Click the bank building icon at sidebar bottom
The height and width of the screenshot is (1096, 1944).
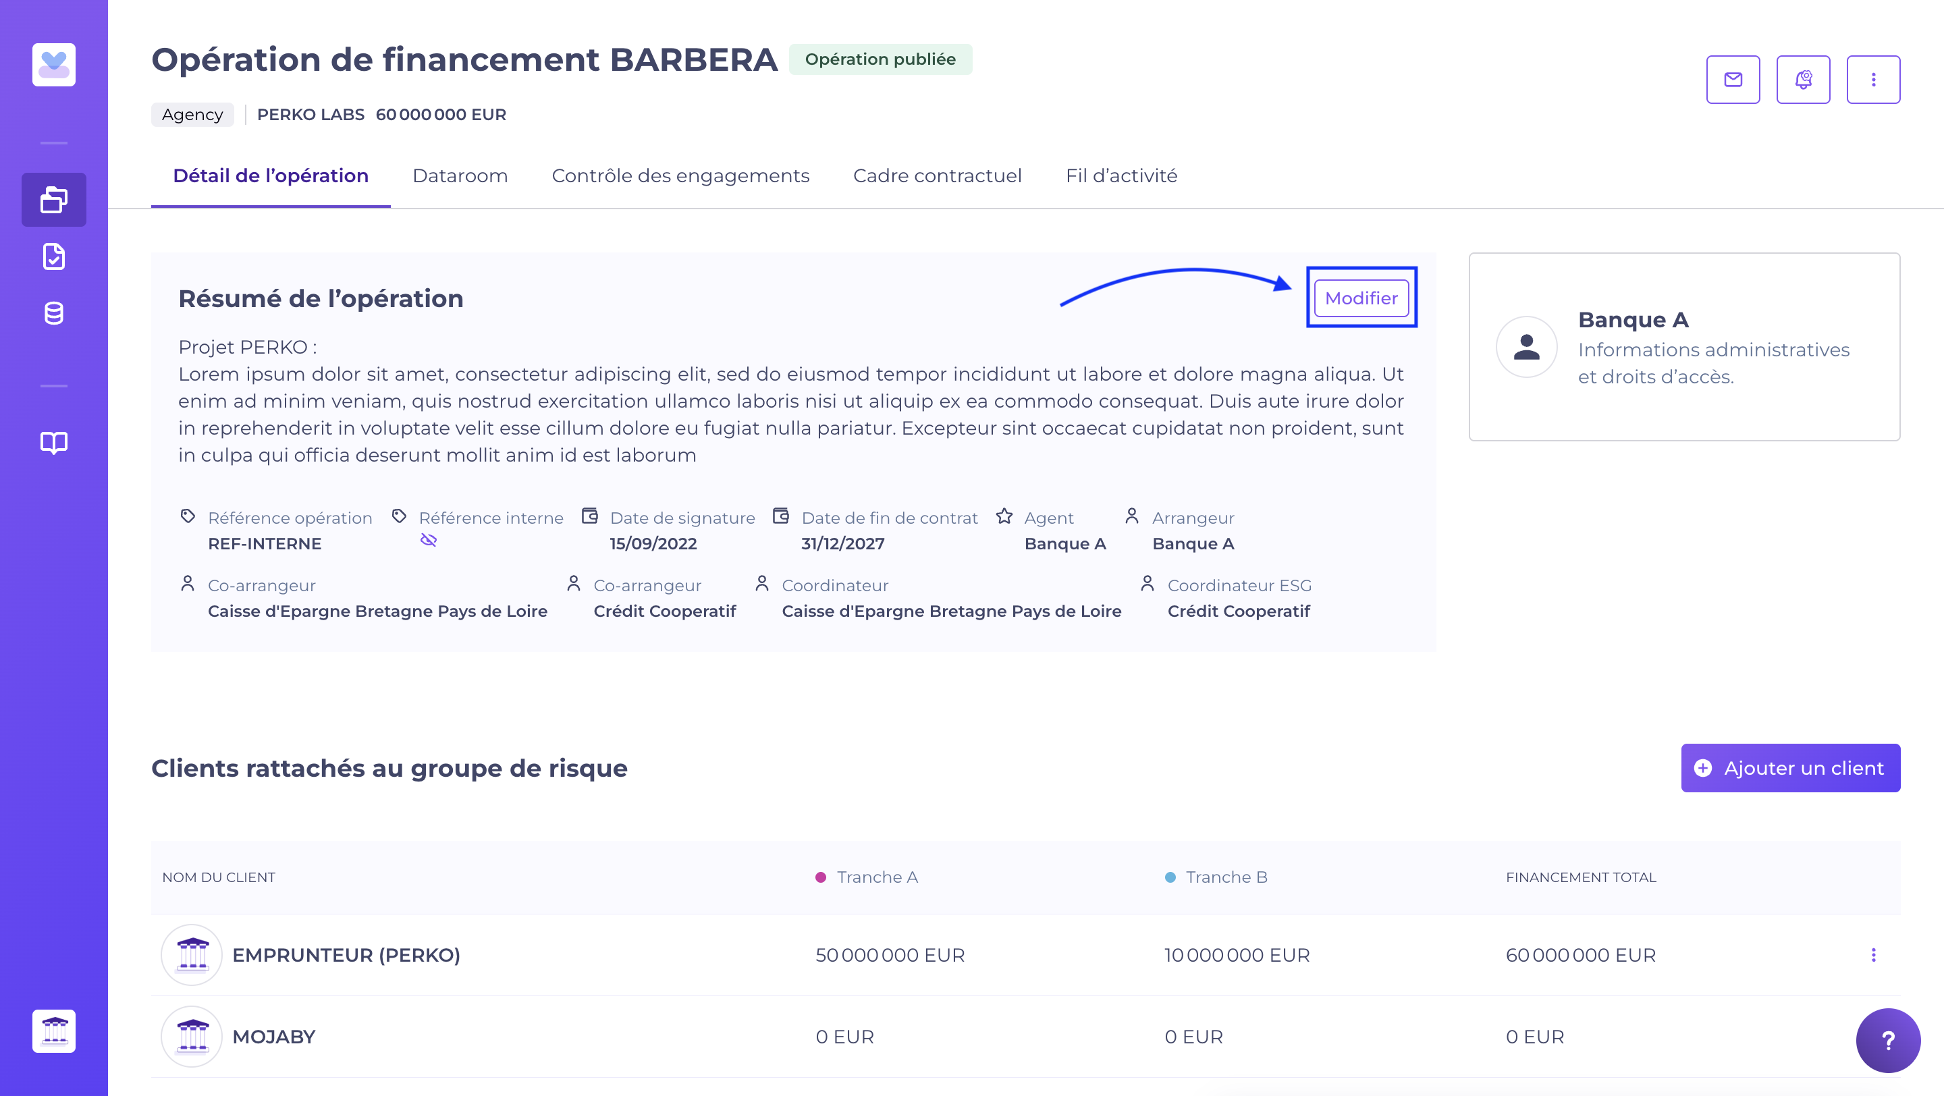coord(53,1031)
